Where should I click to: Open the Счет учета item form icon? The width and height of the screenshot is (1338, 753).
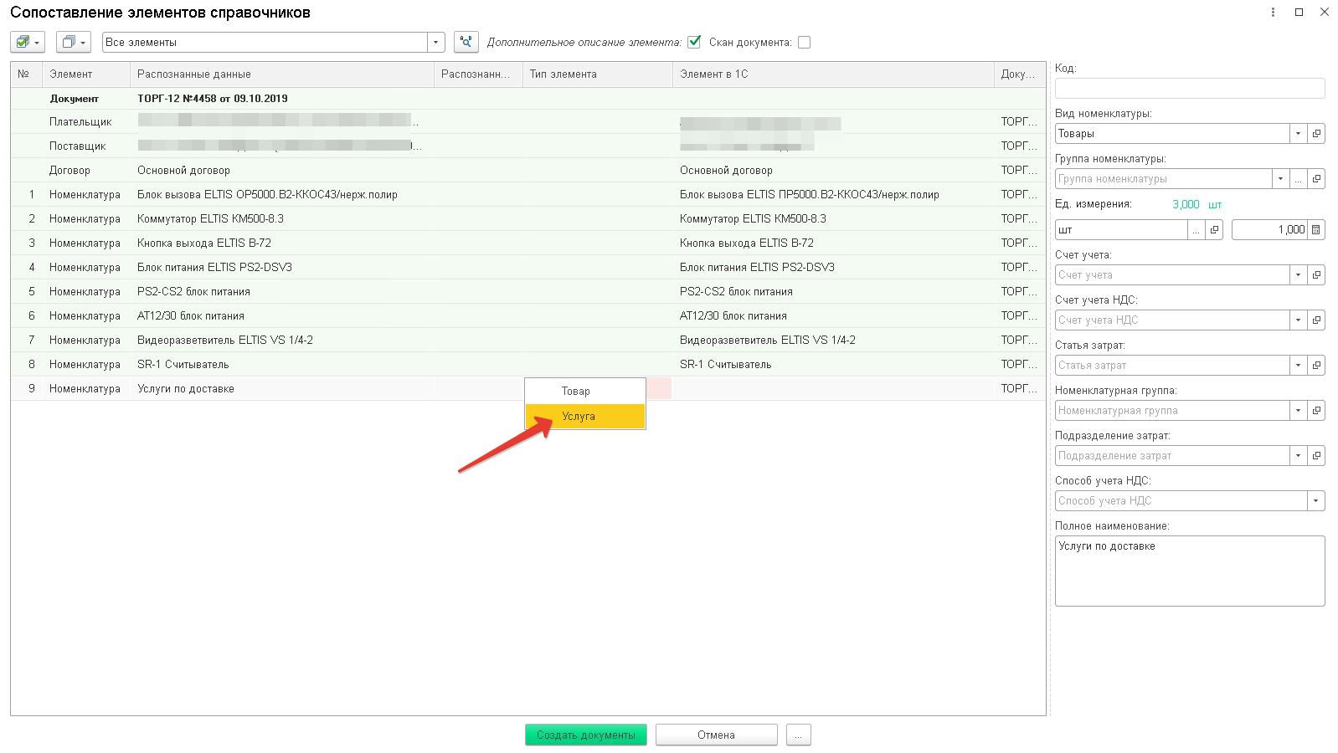1316,274
